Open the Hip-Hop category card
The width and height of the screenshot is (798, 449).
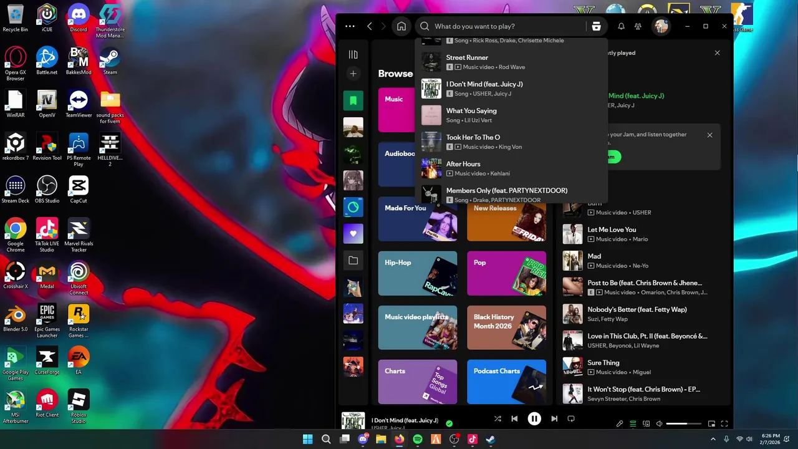point(418,273)
